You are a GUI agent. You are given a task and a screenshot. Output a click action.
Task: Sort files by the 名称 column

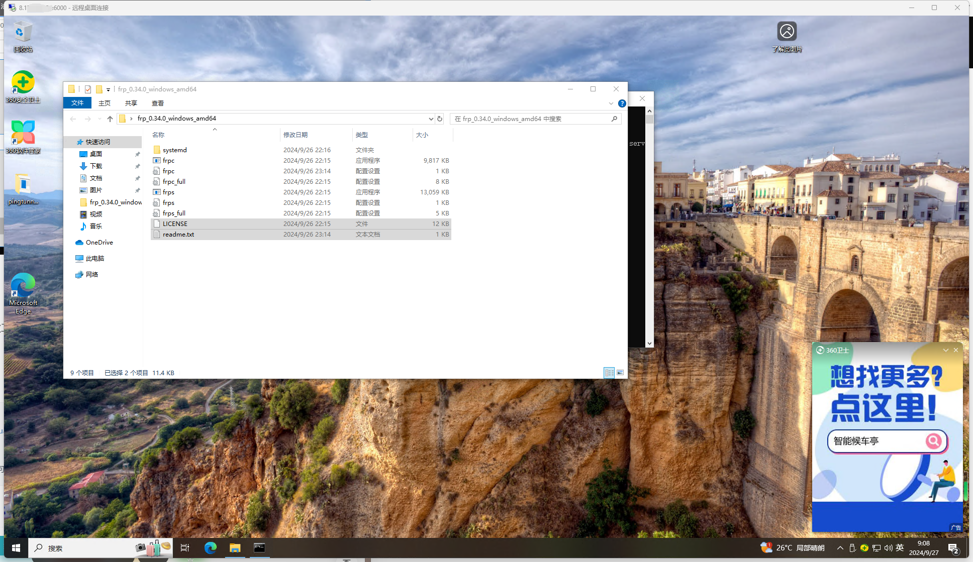click(215, 135)
